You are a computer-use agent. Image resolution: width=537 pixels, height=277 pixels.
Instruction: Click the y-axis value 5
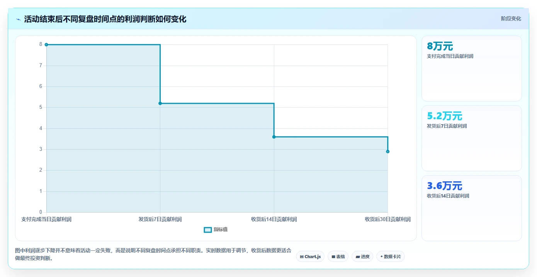(41, 107)
